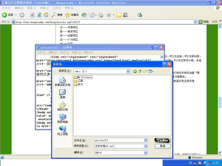Stop page loading with the red X icon
Image resolution: width=222 pixels, height=166 pixels.
32,15
